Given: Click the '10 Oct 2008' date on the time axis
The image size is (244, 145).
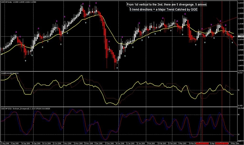Looking at the screenshot, I should click(x=46, y=143).
